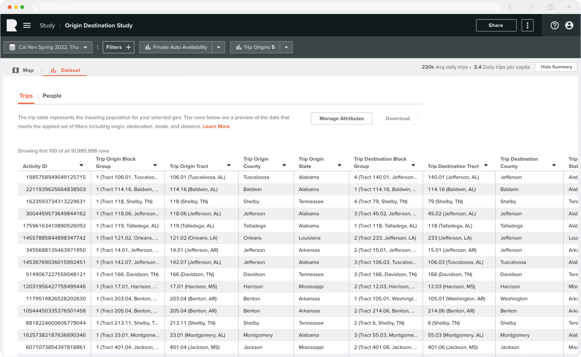This screenshot has width=581, height=357.
Task: Click the Private Auto Availability filter button
Action: click(x=176, y=47)
